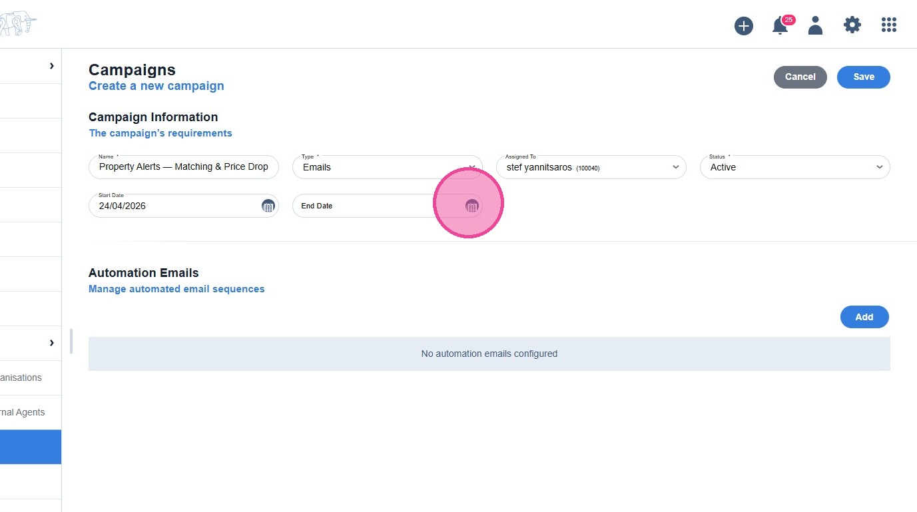Click the sidebar resize handle

click(x=71, y=341)
